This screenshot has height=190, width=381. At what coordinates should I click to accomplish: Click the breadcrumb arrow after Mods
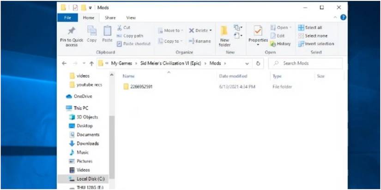coord(225,63)
